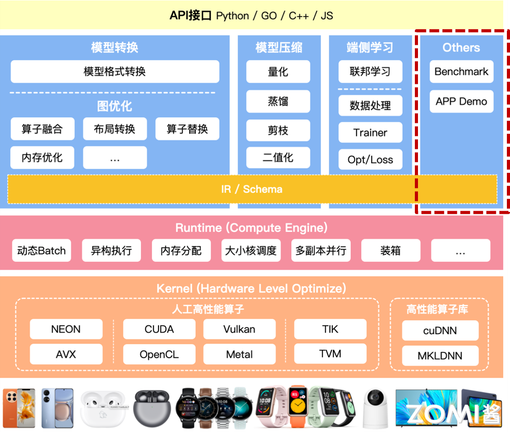This screenshot has height=432, width=510.
Task: Click the Benchmark button
Action: 461,72
